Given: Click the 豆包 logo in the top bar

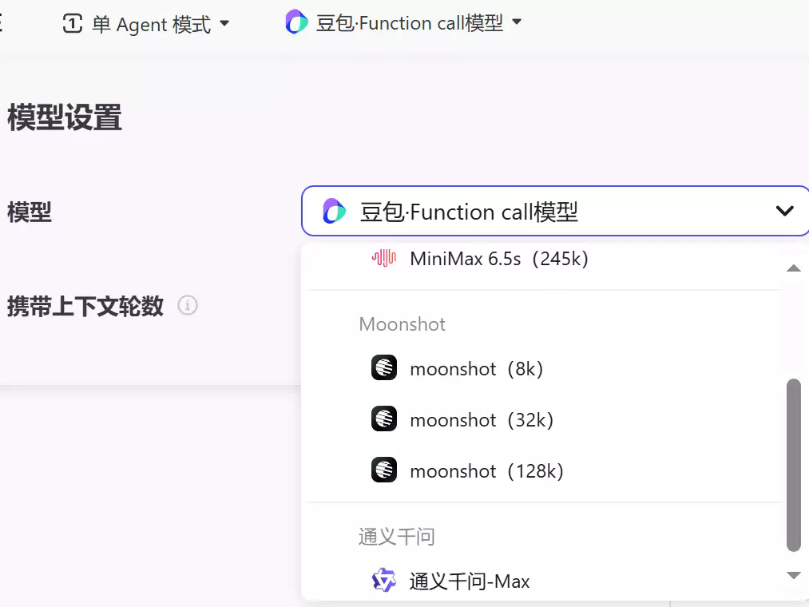Looking at the screenshot, I should [x=296, y=22].
